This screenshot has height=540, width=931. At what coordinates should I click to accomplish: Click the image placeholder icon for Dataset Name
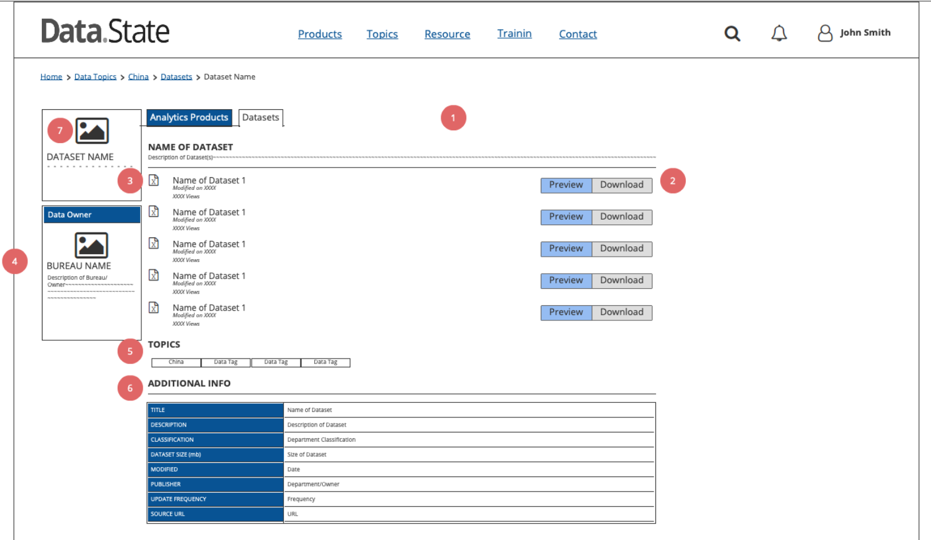click(91, 129)
